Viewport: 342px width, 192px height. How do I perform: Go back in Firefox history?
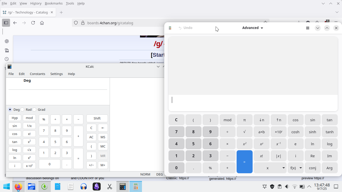(15, 23)
